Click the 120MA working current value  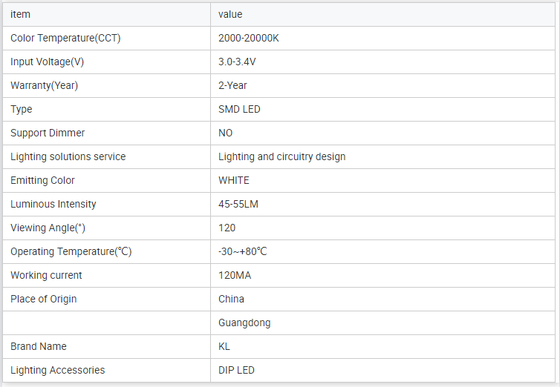[x=236, y=275]
